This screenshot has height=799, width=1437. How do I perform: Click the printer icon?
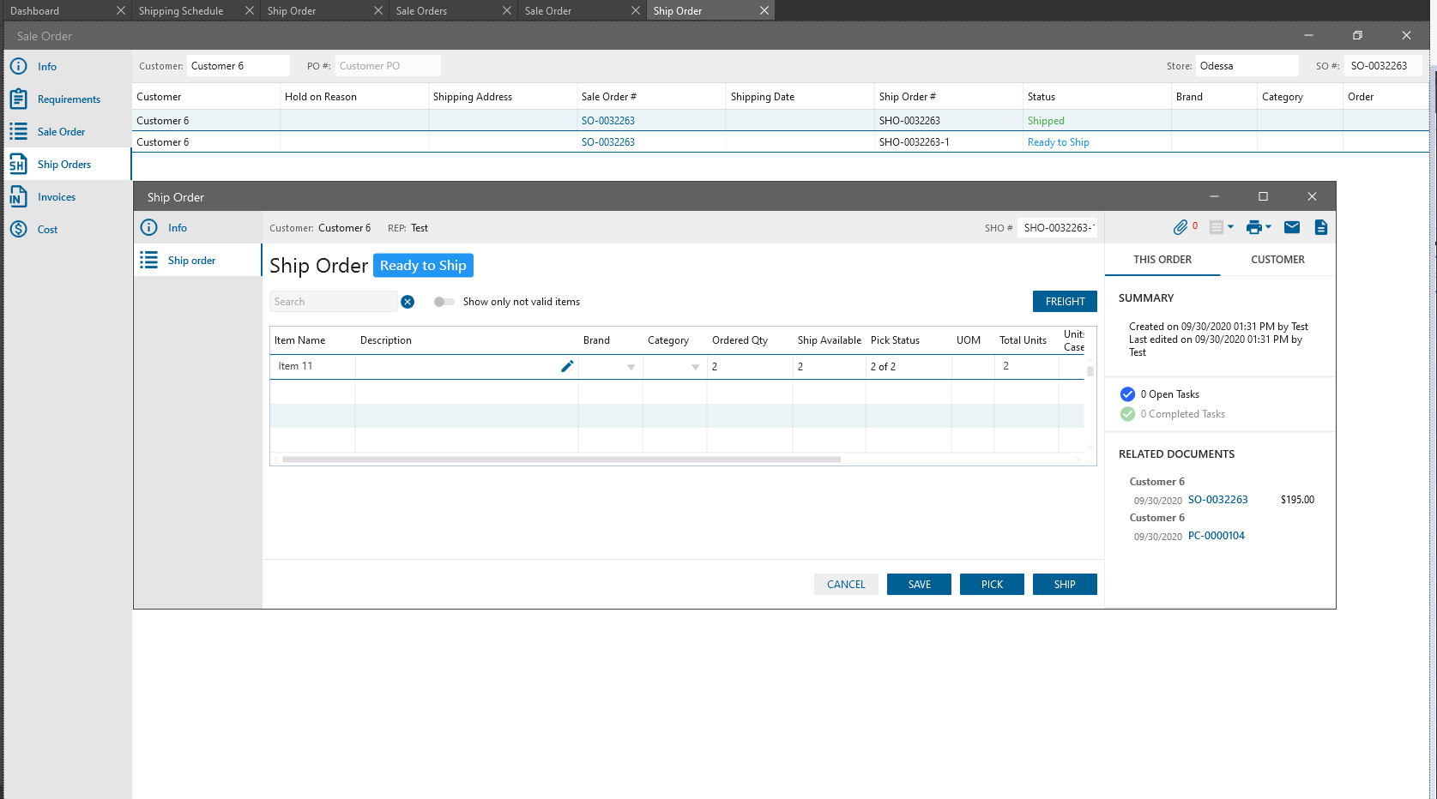click(x=1254, y=227)
